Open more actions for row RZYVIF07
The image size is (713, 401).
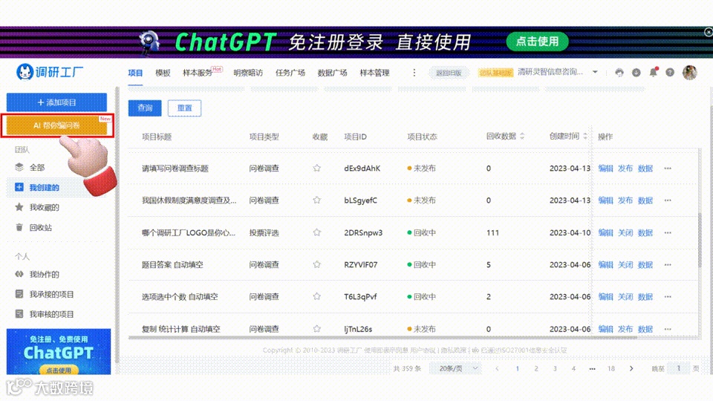668,264
